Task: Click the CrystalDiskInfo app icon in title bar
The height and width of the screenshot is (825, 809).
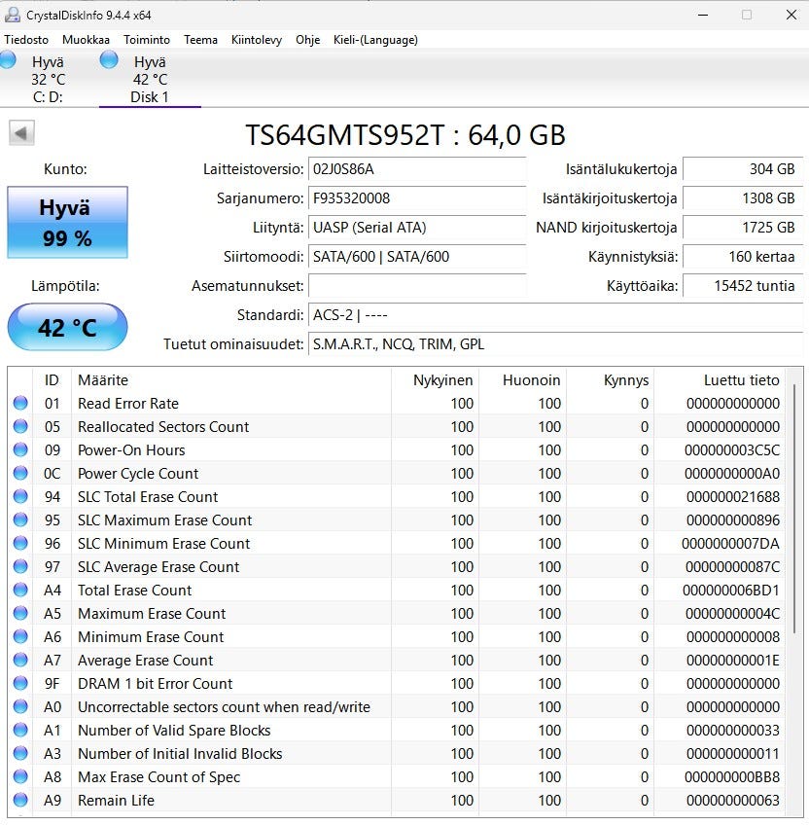Action: (11, 15)
